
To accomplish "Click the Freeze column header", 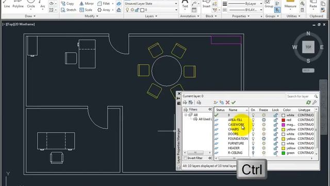I will click(263, 110).
